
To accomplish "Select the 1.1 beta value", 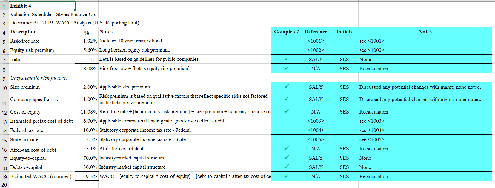I will pos(87,59).
